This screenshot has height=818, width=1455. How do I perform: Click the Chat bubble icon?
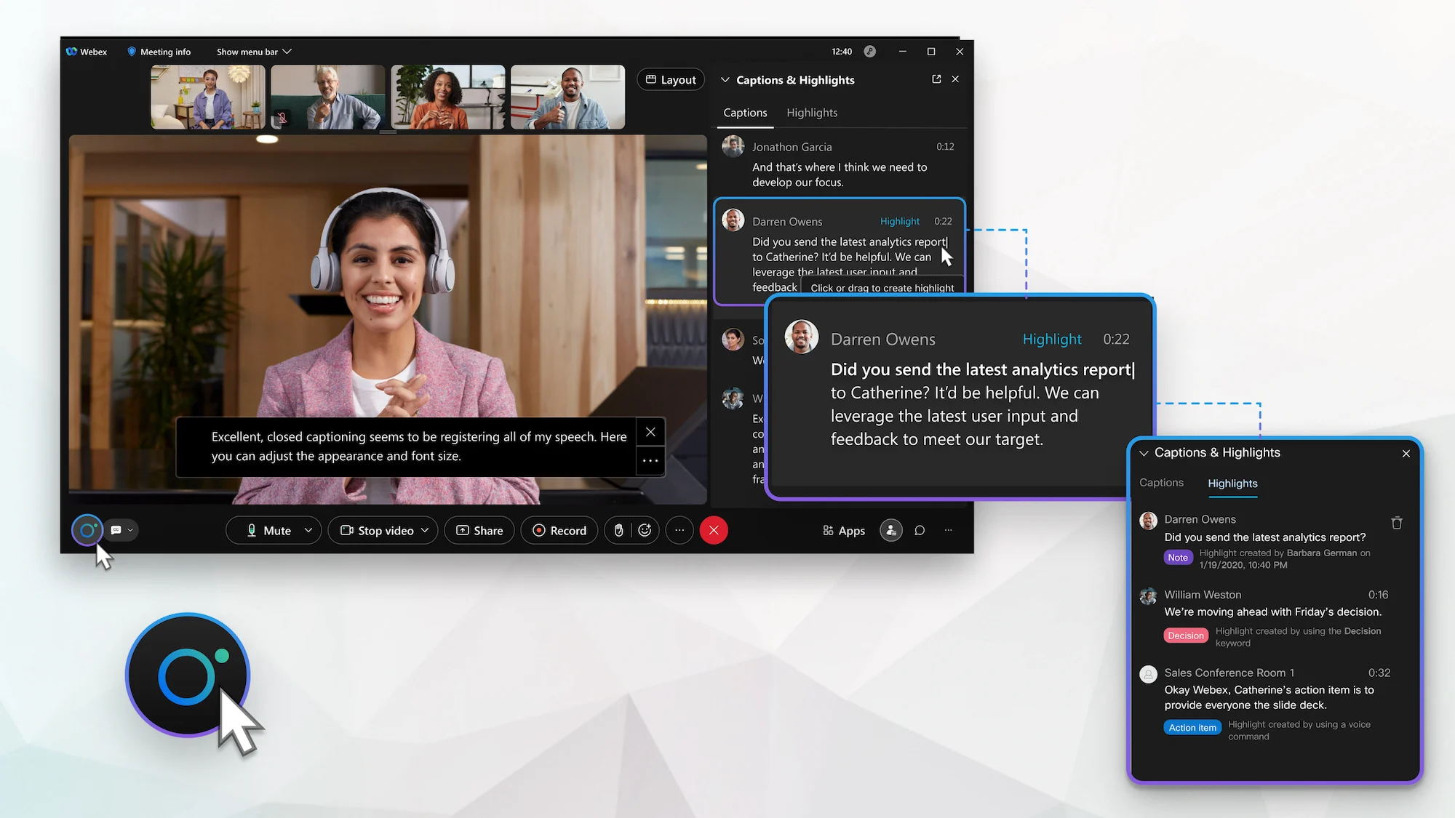coord(920,530)
